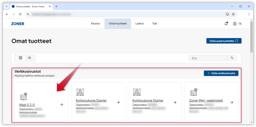
Task: Open the Tili account menu
Action: 237,24
